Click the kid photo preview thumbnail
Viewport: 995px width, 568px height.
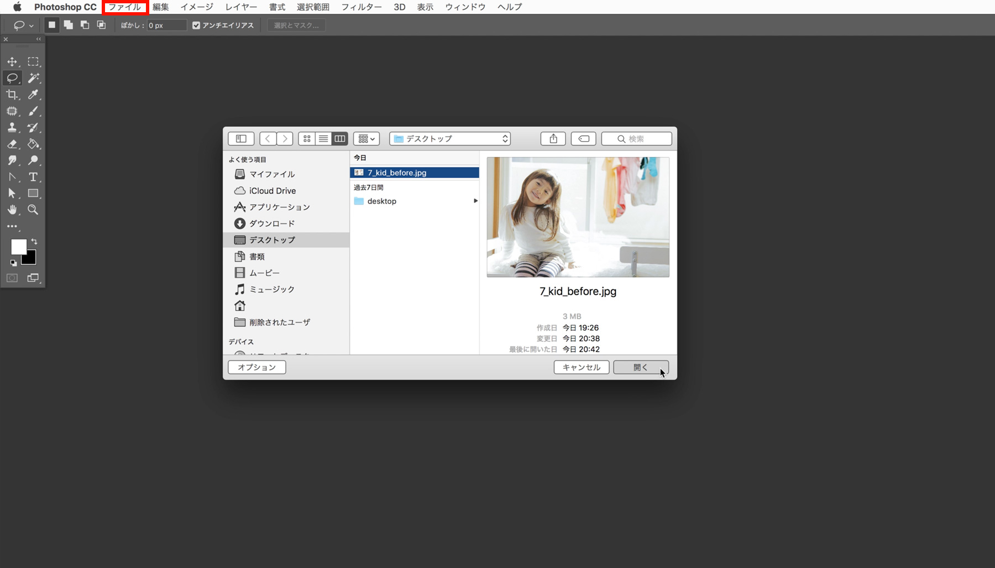point(578,217)
